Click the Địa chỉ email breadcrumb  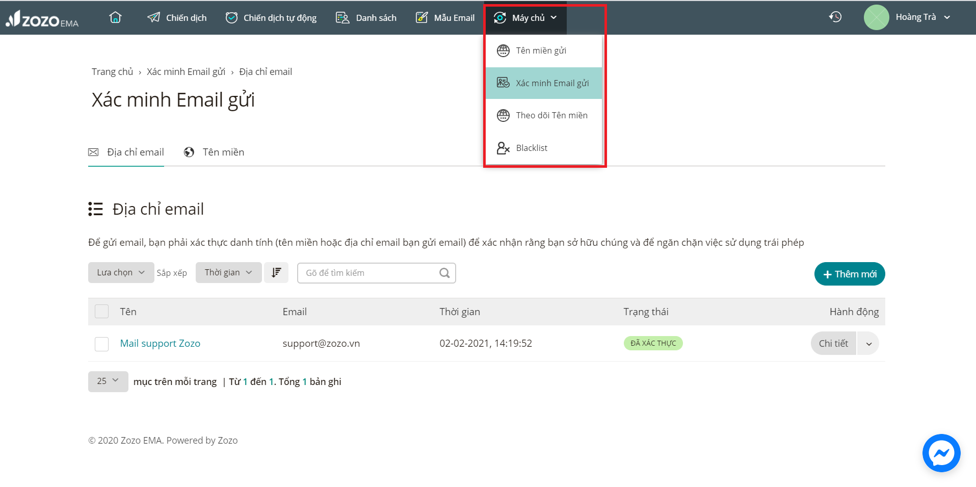click(266, 72)
